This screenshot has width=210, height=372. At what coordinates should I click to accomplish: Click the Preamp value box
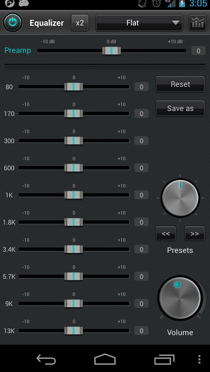198,50
